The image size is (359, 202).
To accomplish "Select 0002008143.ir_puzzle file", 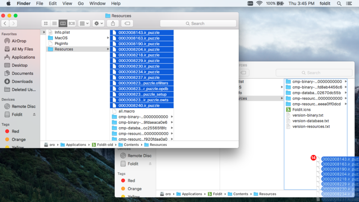I will (142, 32).
